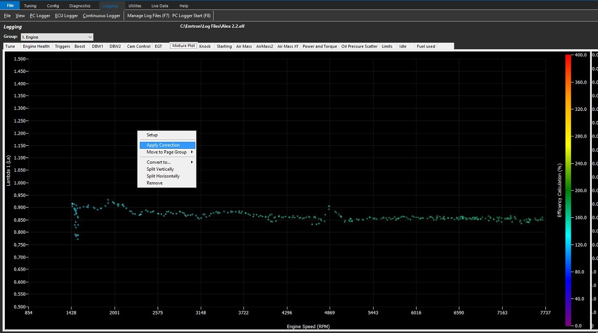This screenshot has height=333, width=598.
Task: Open the Diagnostics tab
Action: [x=80, y=6]
